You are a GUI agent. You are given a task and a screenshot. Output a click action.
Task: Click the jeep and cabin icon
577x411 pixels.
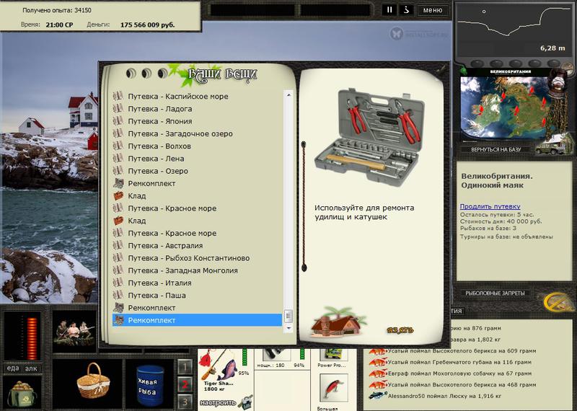(x=554, y=144)
